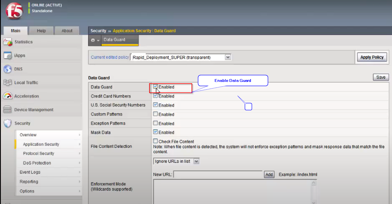
Task: Click the Save button
Action: point(381,77)
